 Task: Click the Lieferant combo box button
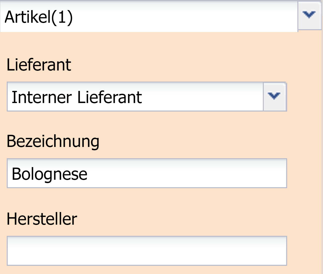coord(274,97)
